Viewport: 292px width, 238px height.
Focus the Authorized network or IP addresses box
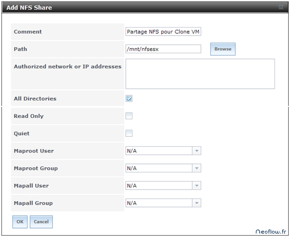pyautogui.click(x=200, y=74)
